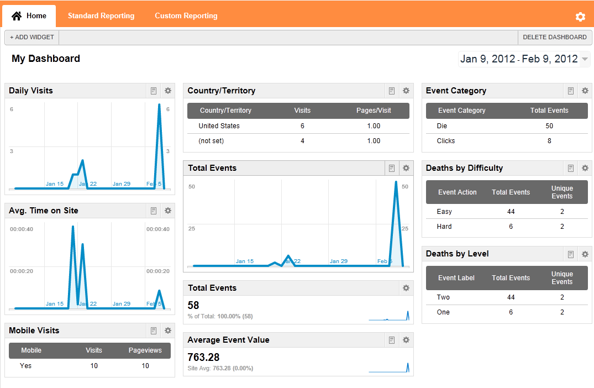The image size is (594, 388).
Task: Open Deaths by Difficulty report icon
Action: click(570, 168)
